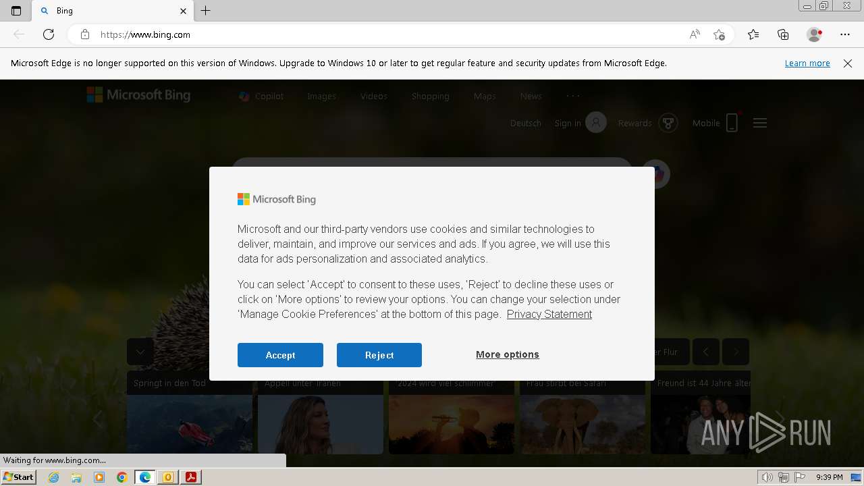Open Images in Bing navigation
864x486 pixels.
[x=321, y=97]
